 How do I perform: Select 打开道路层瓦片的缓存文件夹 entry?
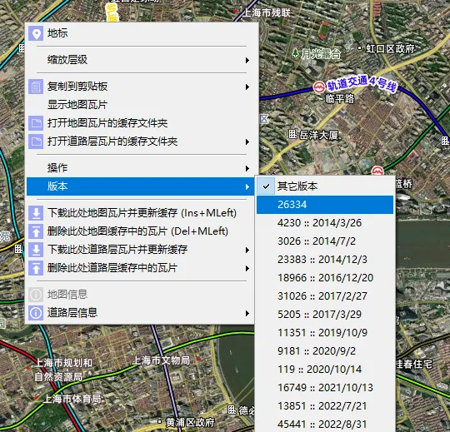pyautogui.click(x=140, y=142)
